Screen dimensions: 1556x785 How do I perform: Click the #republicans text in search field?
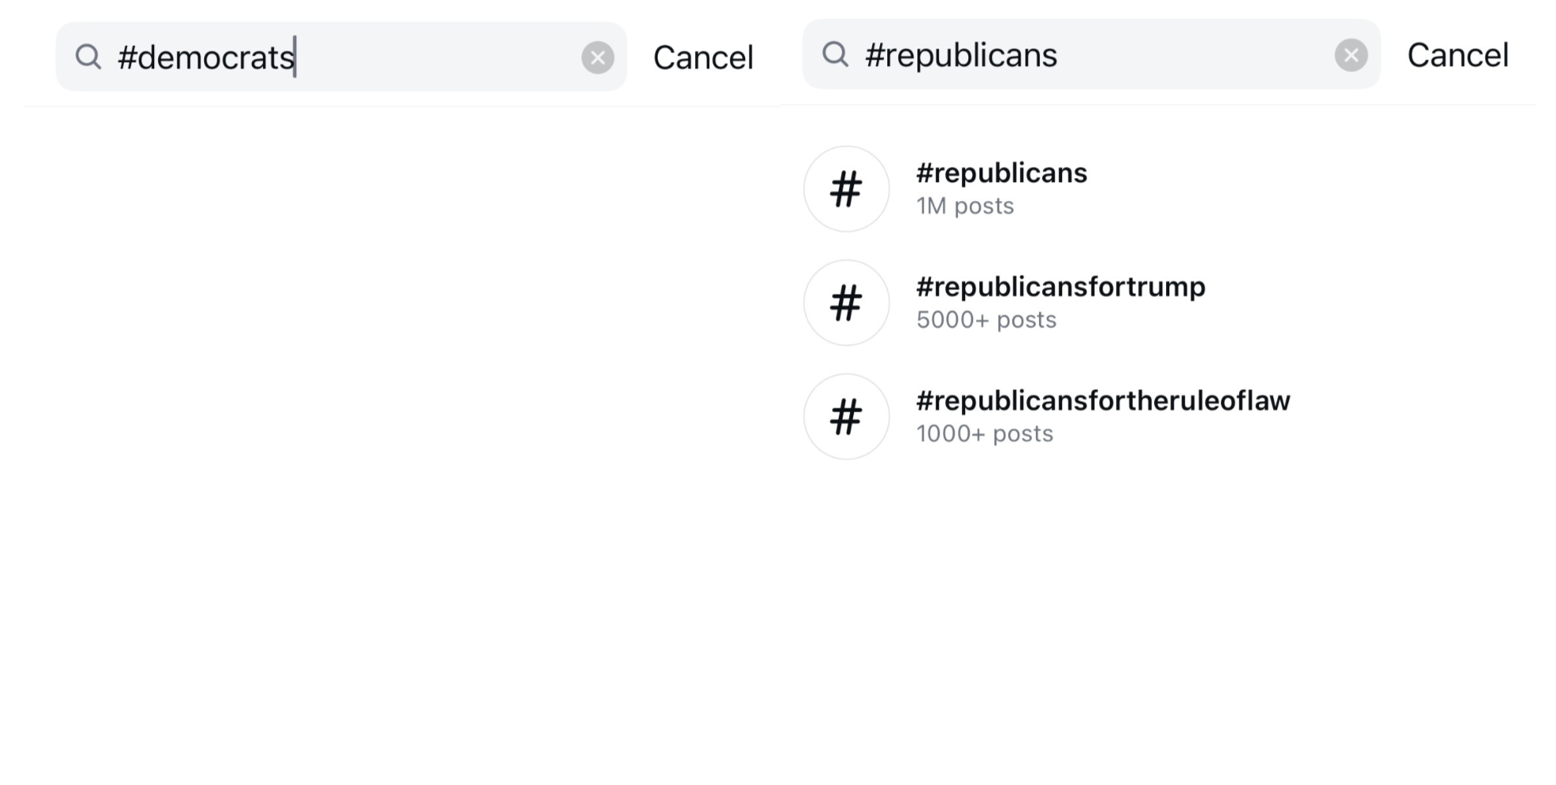tap(961, 55)
